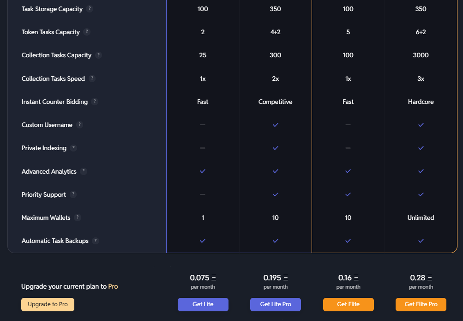Click Automatic Task Backups help icon

96,241
